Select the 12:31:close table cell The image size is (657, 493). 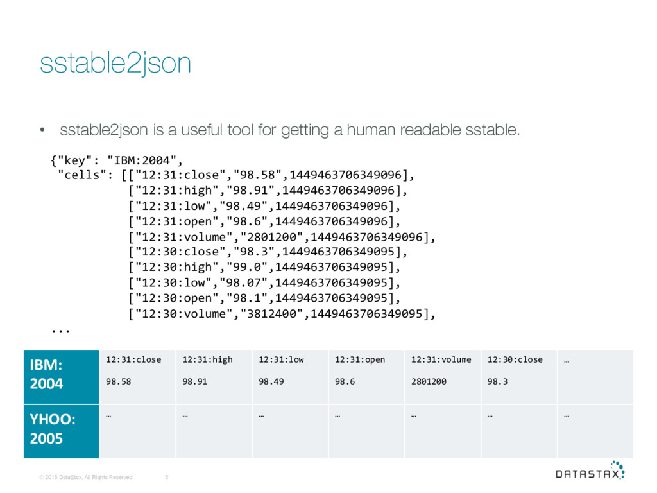[138, 377]
